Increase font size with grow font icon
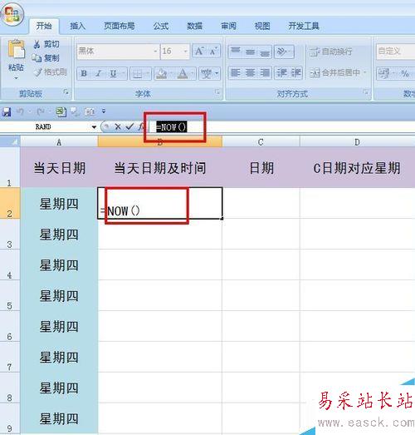The width and height of the screenshot is (415, 435). click(x=199, y=51)
